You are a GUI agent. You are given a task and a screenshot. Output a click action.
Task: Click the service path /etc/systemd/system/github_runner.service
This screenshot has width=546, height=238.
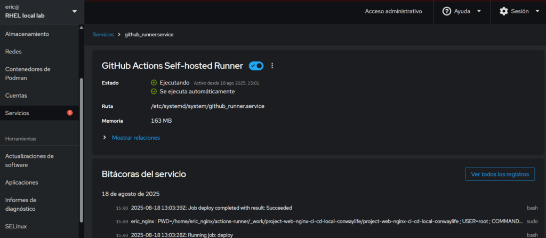207,106
